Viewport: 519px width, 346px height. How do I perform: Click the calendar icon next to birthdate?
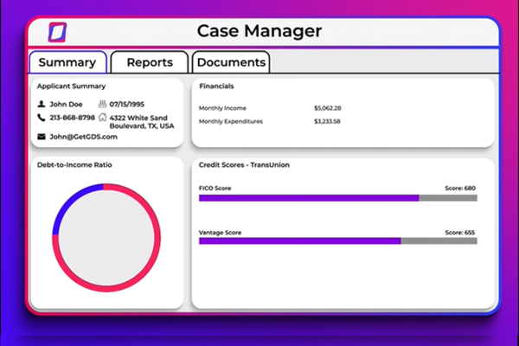pyautogui.click(x=101, y=104)
